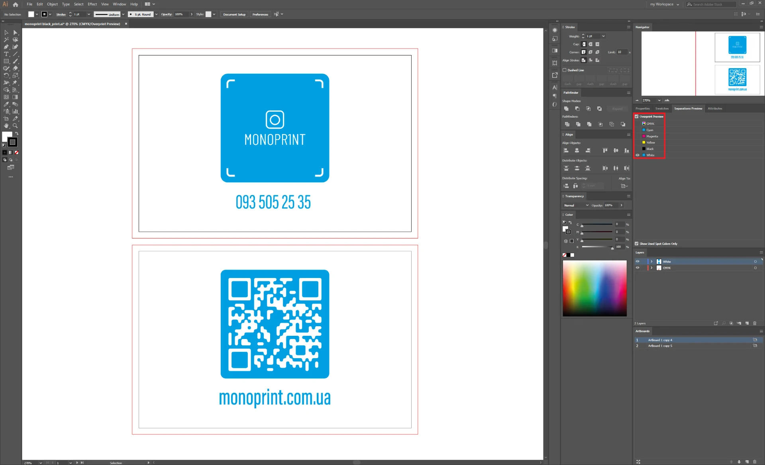Screen dimensions: 765x465
Task: Toggle visibility of CMYK layer
Action: 637,268
